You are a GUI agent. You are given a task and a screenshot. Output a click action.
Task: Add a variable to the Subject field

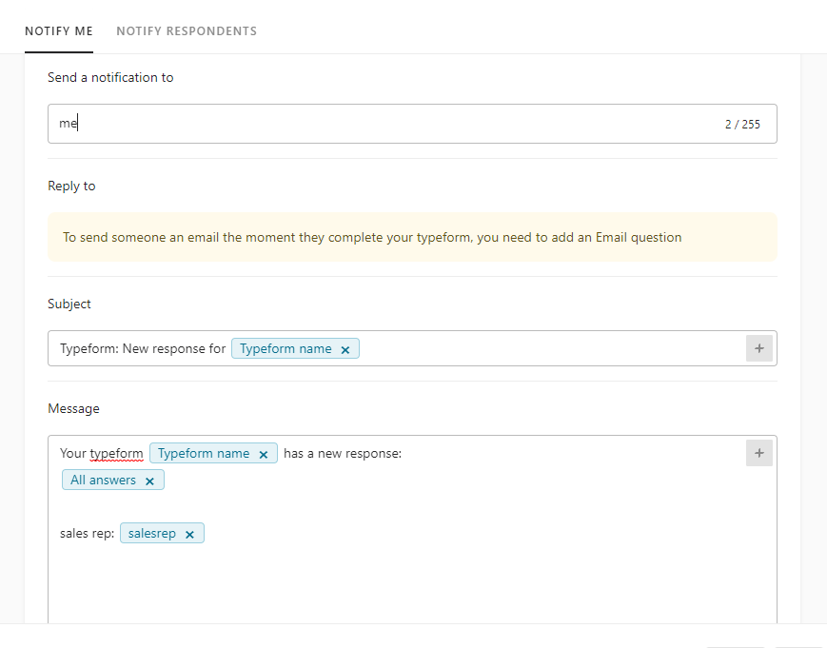click(x=759, y=348)
